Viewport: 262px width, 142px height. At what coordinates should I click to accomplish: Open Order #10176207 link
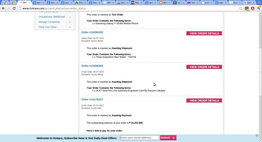92,100
